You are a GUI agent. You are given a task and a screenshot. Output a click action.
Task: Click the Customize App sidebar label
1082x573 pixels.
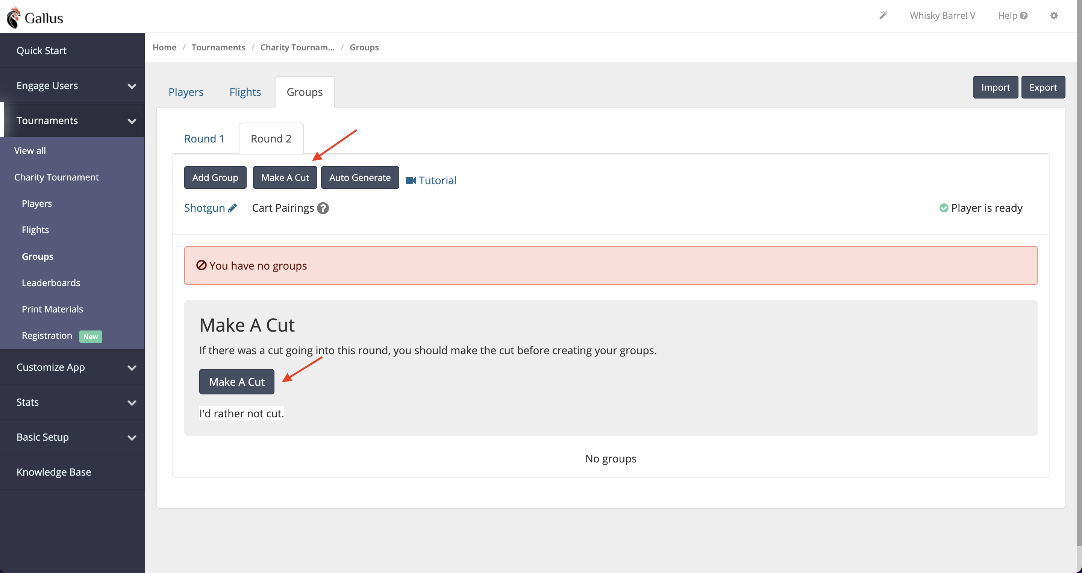pos(50,367)
